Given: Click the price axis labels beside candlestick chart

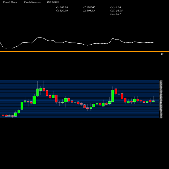Looking at the screenshot, I should pyautogui.click(x=161, y=99).
